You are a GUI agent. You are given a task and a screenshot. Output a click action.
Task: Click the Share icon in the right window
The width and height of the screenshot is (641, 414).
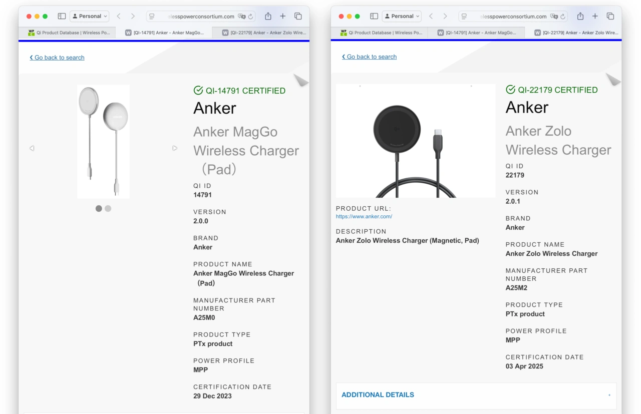coord(580,16)
